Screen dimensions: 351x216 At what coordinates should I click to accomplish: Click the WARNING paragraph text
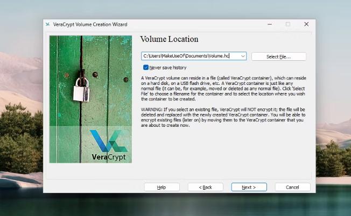pos(223,118)
